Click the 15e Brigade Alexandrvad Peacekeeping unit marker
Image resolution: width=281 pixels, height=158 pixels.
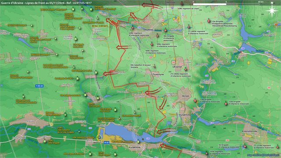pos(209,21)
